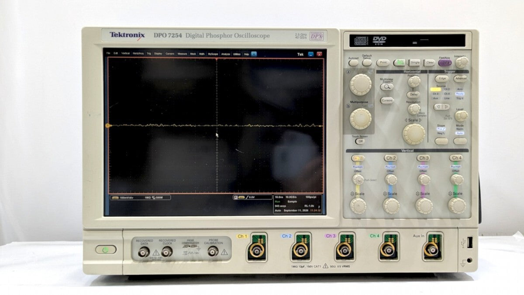Image resolution: width=524 pixels, height=295 pixels.
Task: Toggle channel Ch 4 button in Vertical section
Action: pos(456,158)
